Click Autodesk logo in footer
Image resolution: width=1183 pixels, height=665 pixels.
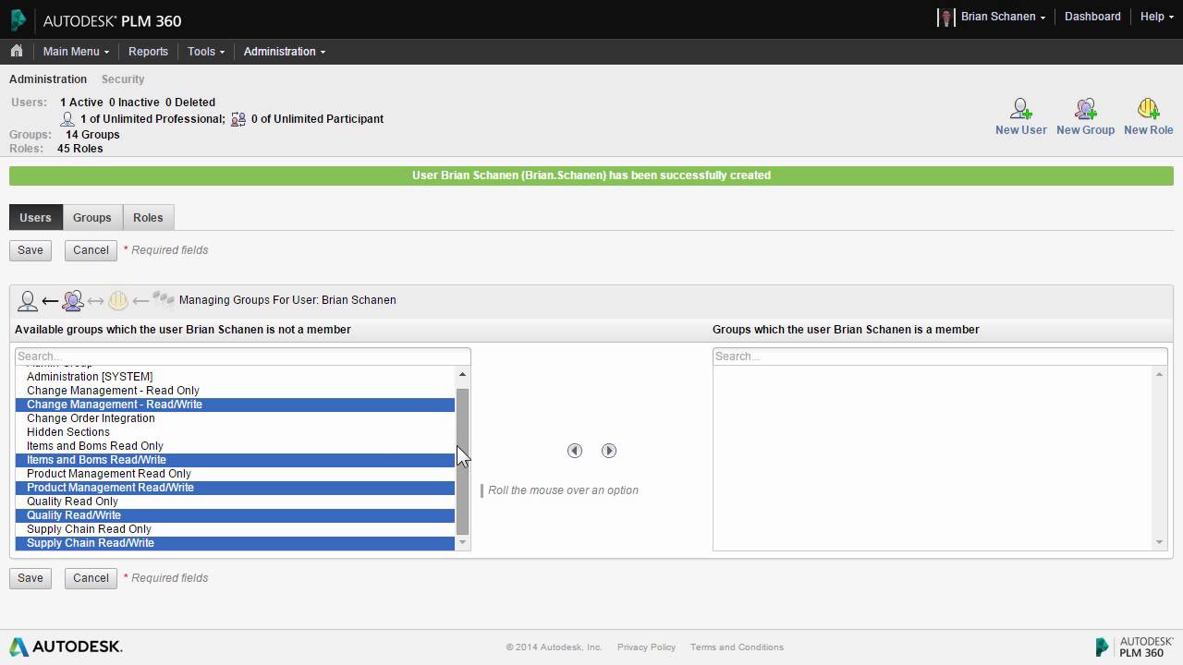[66, 647]
